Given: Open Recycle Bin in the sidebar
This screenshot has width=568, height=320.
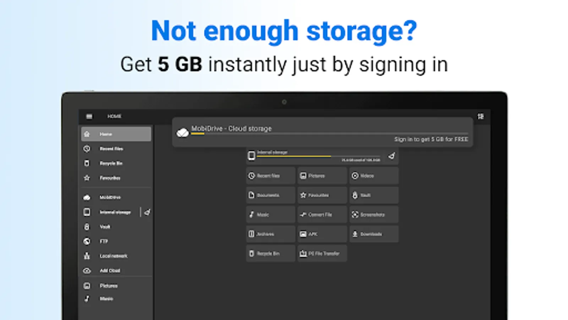Looking at the screenshot, I should tap(116, 163).
